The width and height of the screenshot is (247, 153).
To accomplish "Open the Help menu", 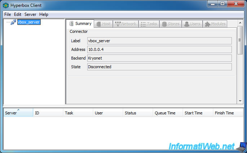I will [44, 14].
